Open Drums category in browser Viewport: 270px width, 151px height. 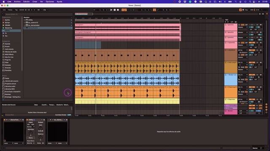[7, 47]
